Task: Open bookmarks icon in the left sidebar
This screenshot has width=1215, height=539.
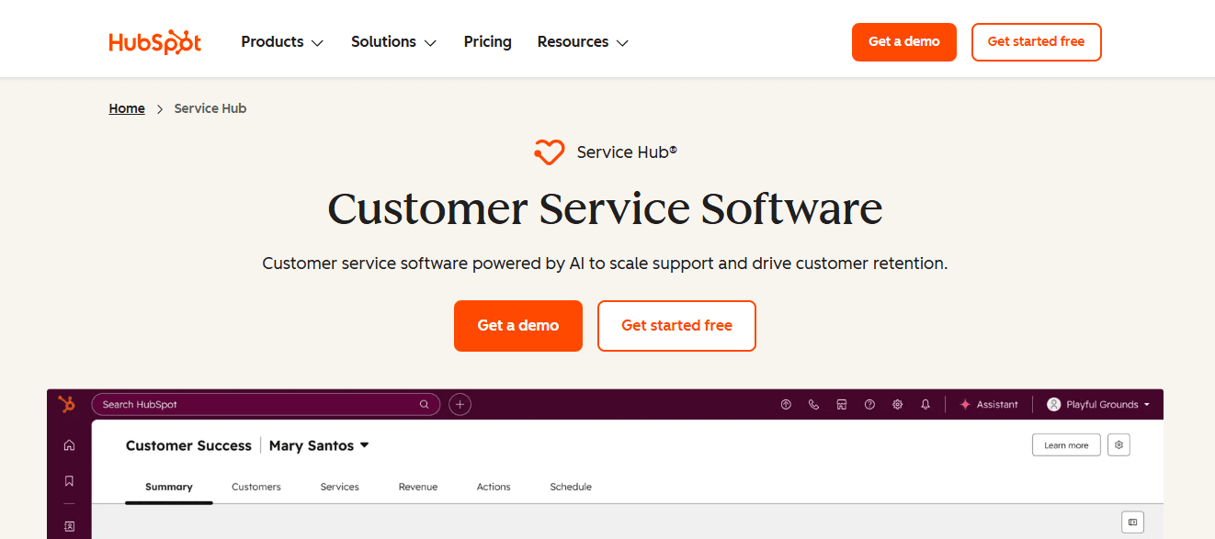Action: pyautogui.click(x=69, y=479)
